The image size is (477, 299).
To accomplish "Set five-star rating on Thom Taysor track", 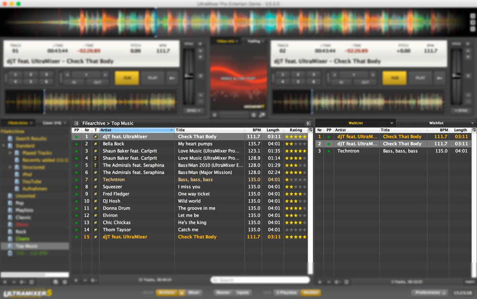I will pyautogui.click(x=304, y=230).
